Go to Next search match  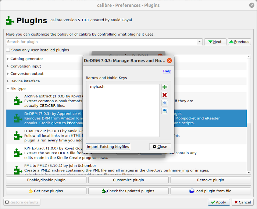click(215, 42)
